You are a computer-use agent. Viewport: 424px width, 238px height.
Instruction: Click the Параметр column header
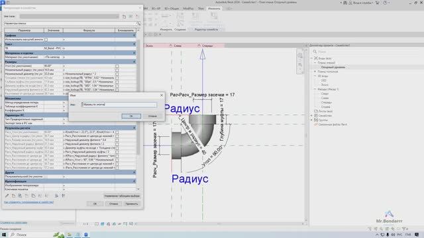[x=24, y=30]
